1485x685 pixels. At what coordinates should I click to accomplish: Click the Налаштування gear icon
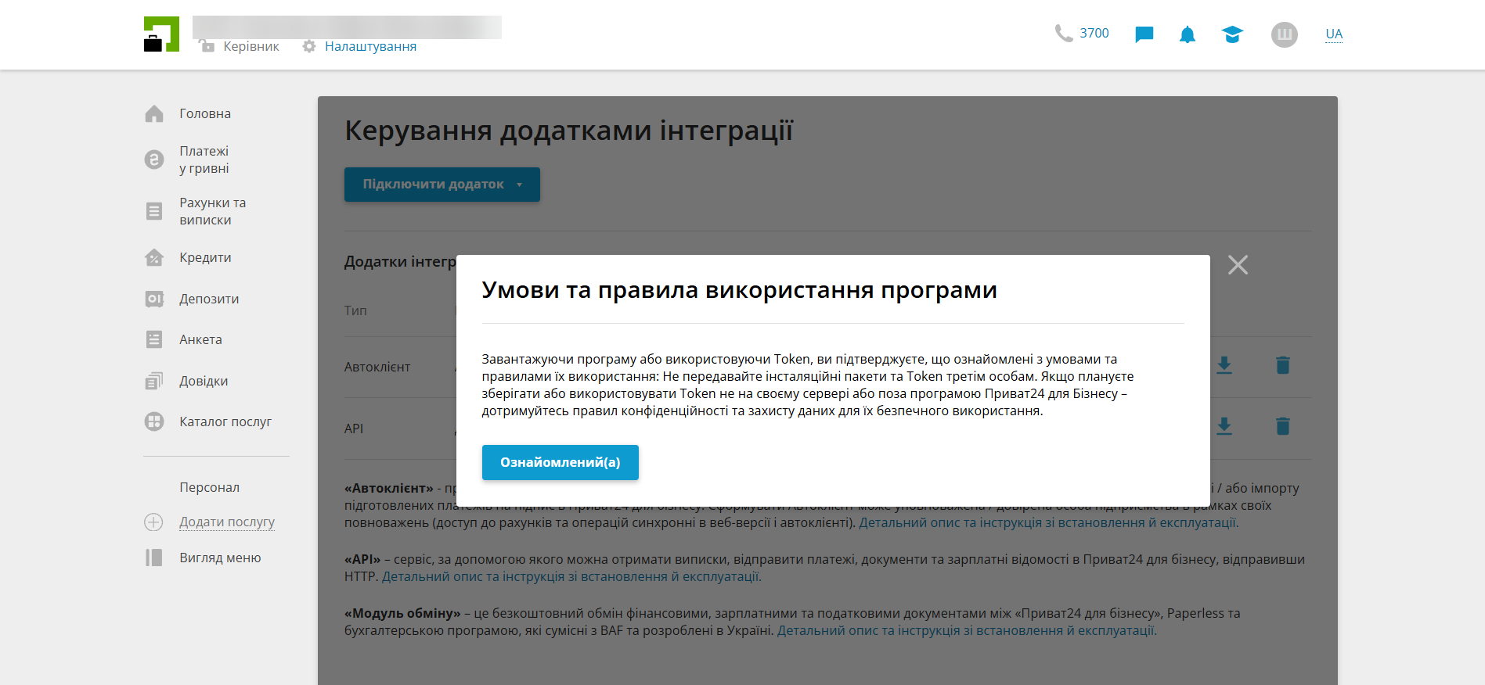tap(309, 46)
